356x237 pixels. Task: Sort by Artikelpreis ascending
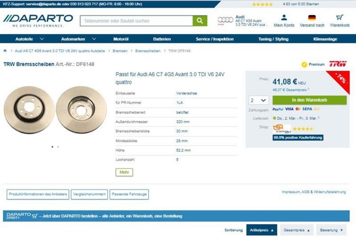261,230
